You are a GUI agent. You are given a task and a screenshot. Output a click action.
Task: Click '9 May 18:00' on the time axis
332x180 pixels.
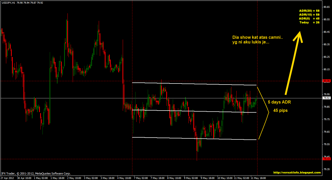point(208,178)
